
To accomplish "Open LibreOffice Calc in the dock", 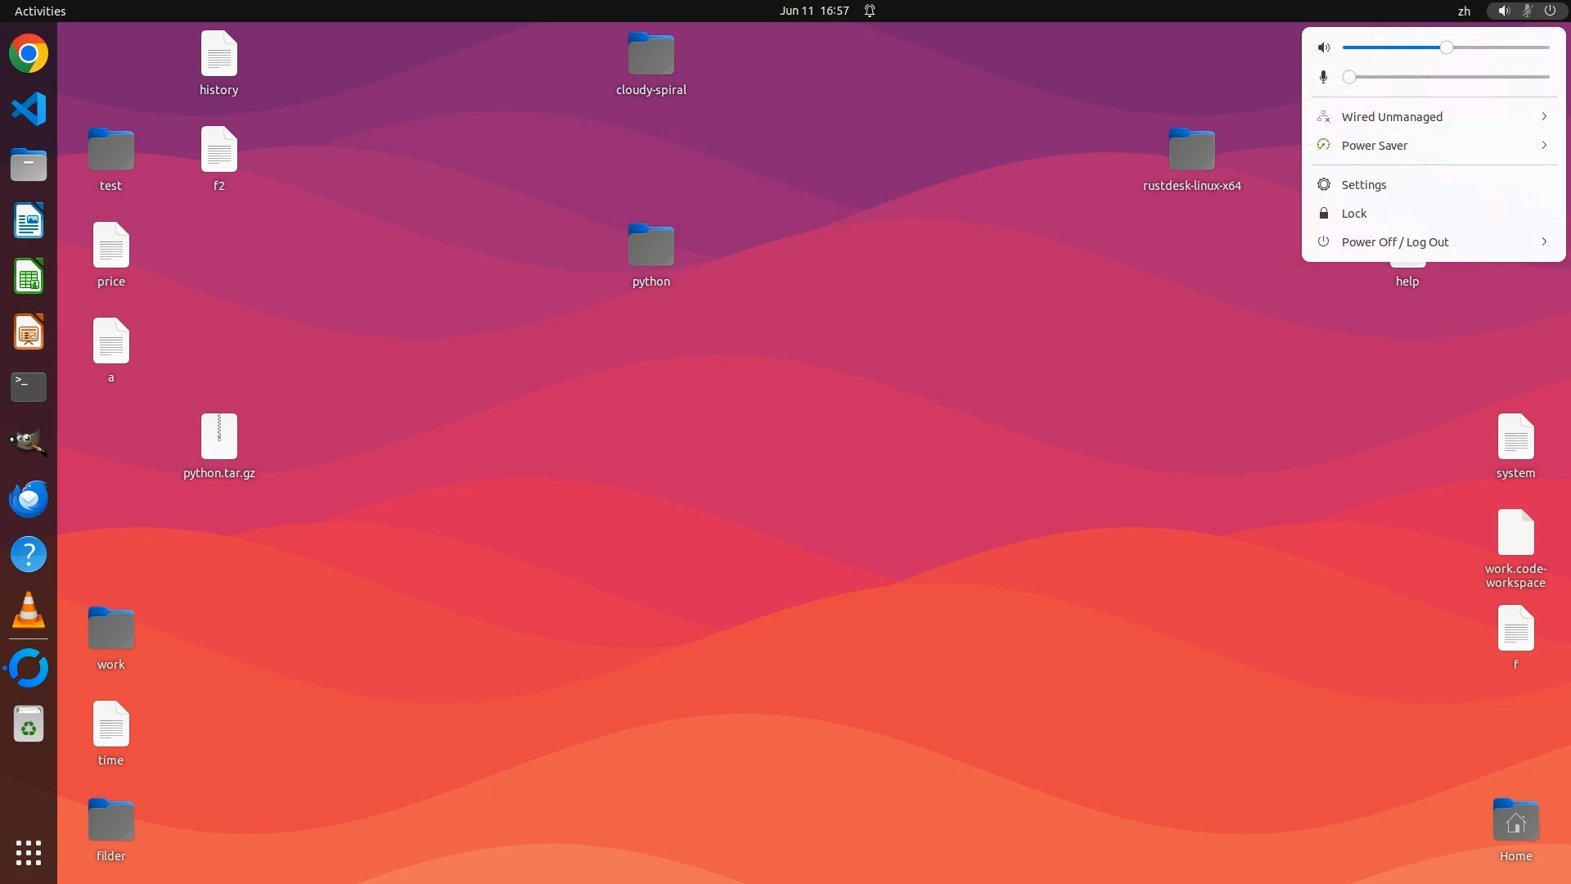I will [x=29, y=277].
